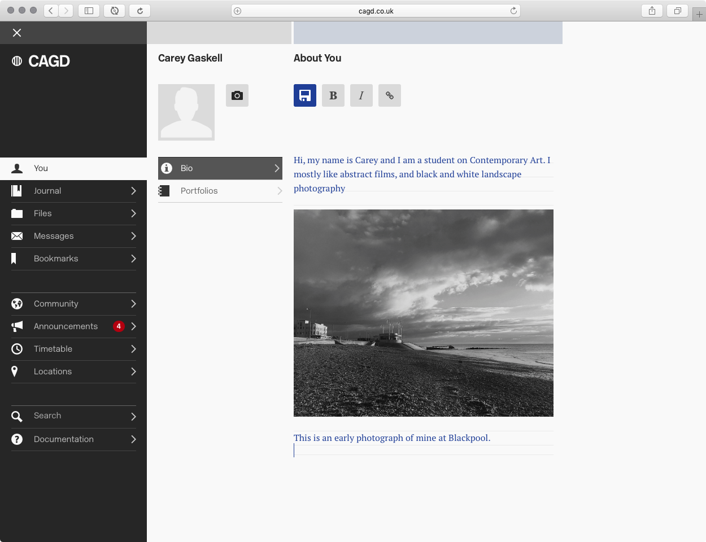Open the Announcements label
Screen dimensions: 706x542
point(66,326)
